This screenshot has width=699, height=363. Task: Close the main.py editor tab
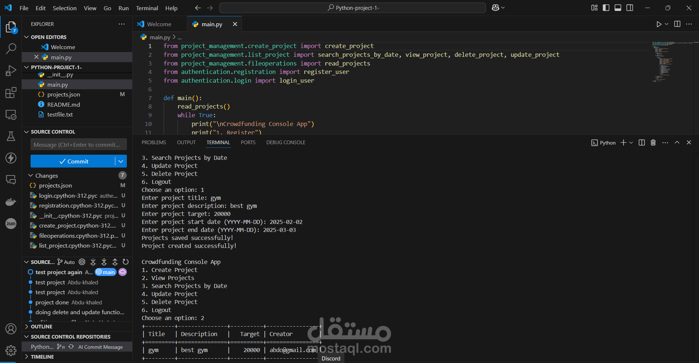coord(235,24)
